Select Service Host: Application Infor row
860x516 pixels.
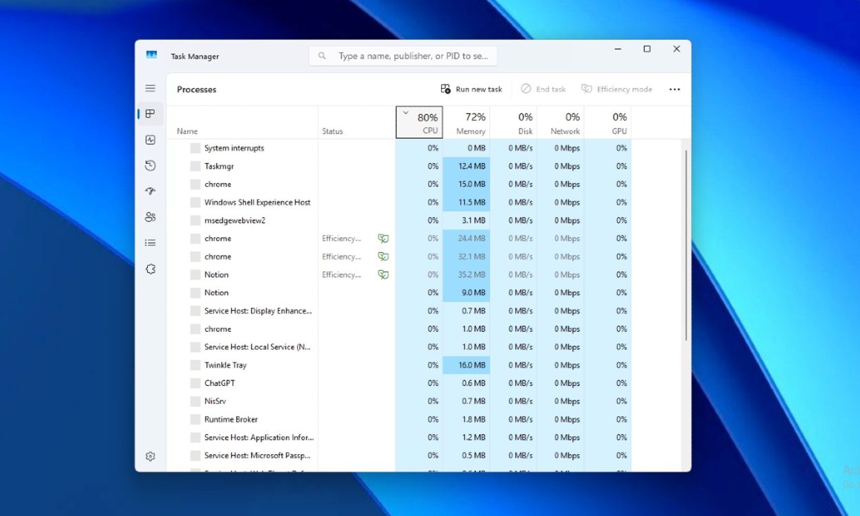click(x=399, y=438)
